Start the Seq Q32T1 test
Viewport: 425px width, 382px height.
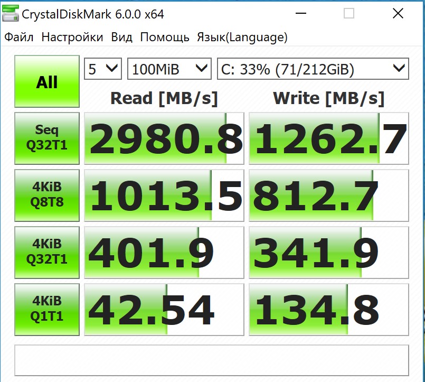point(47,138)
